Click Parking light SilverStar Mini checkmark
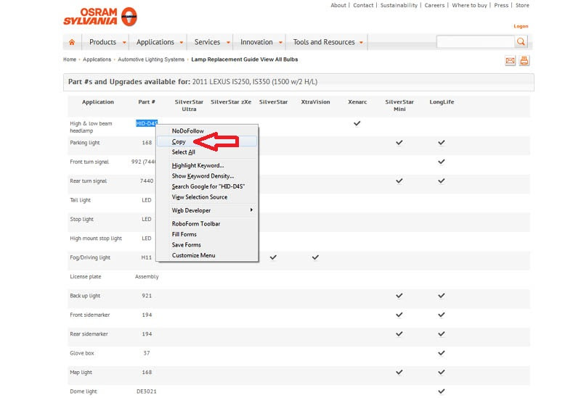 [399, 142]
